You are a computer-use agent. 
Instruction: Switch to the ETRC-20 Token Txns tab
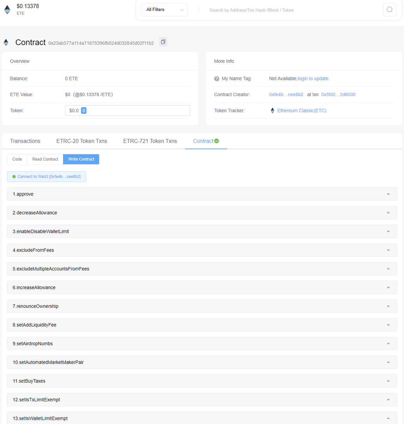(x=82, y=141)
